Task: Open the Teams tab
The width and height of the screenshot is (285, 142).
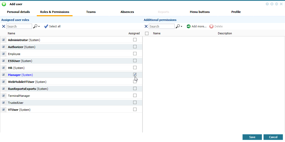Action: 91,12
